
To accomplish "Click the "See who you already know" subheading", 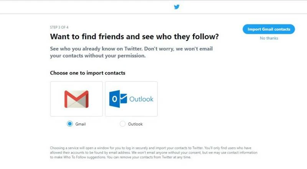I will (x=131, y=49).
